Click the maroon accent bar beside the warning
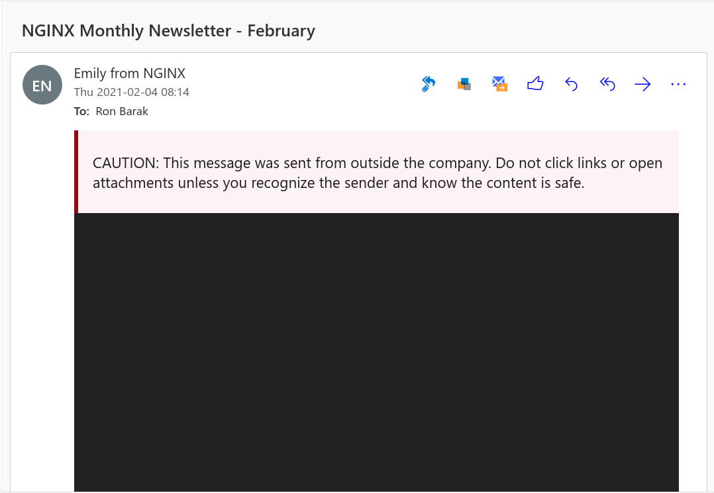714x493 pixels. click(x=78, y=172)
